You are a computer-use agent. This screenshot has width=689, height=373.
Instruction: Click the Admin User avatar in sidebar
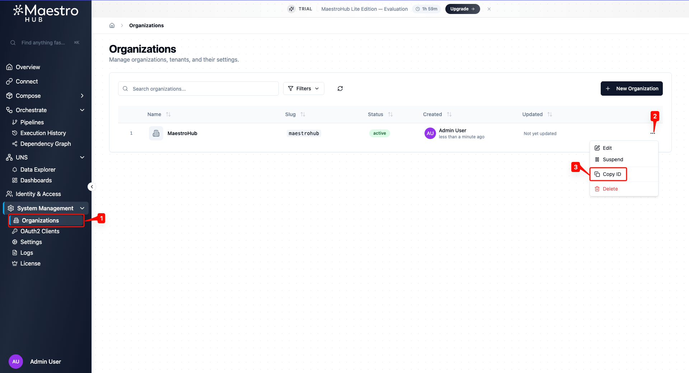click(x=16, y=362)
